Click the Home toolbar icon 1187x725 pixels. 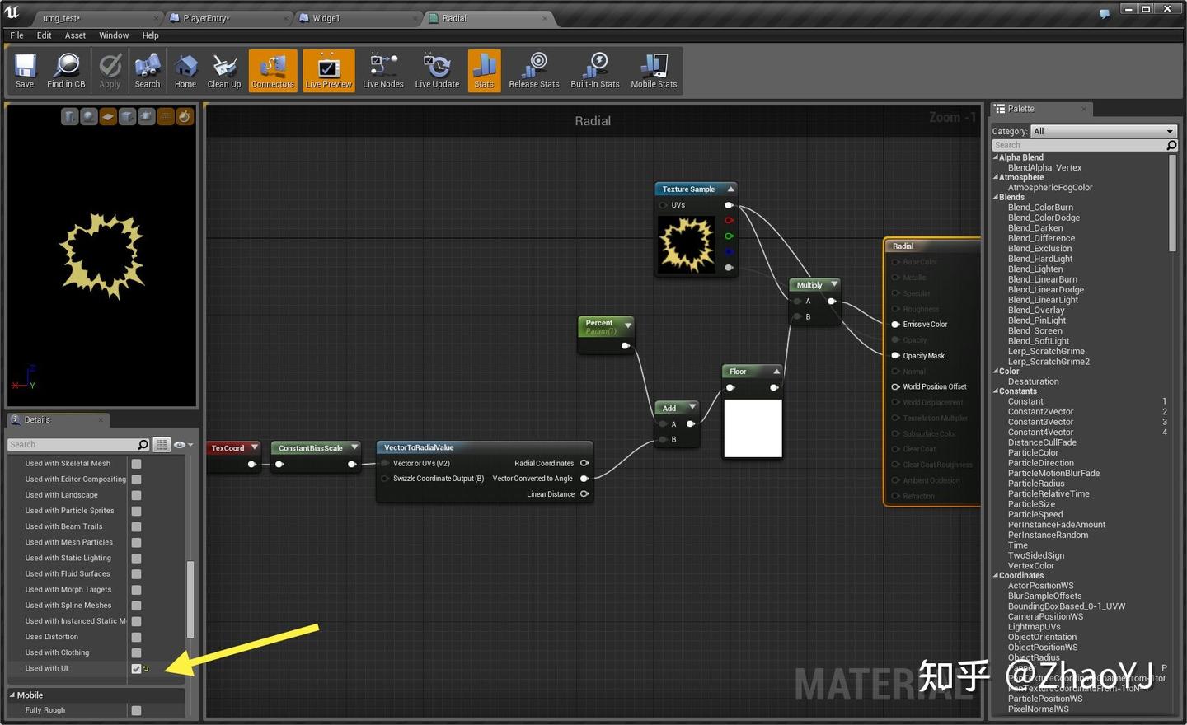(185, 71)
